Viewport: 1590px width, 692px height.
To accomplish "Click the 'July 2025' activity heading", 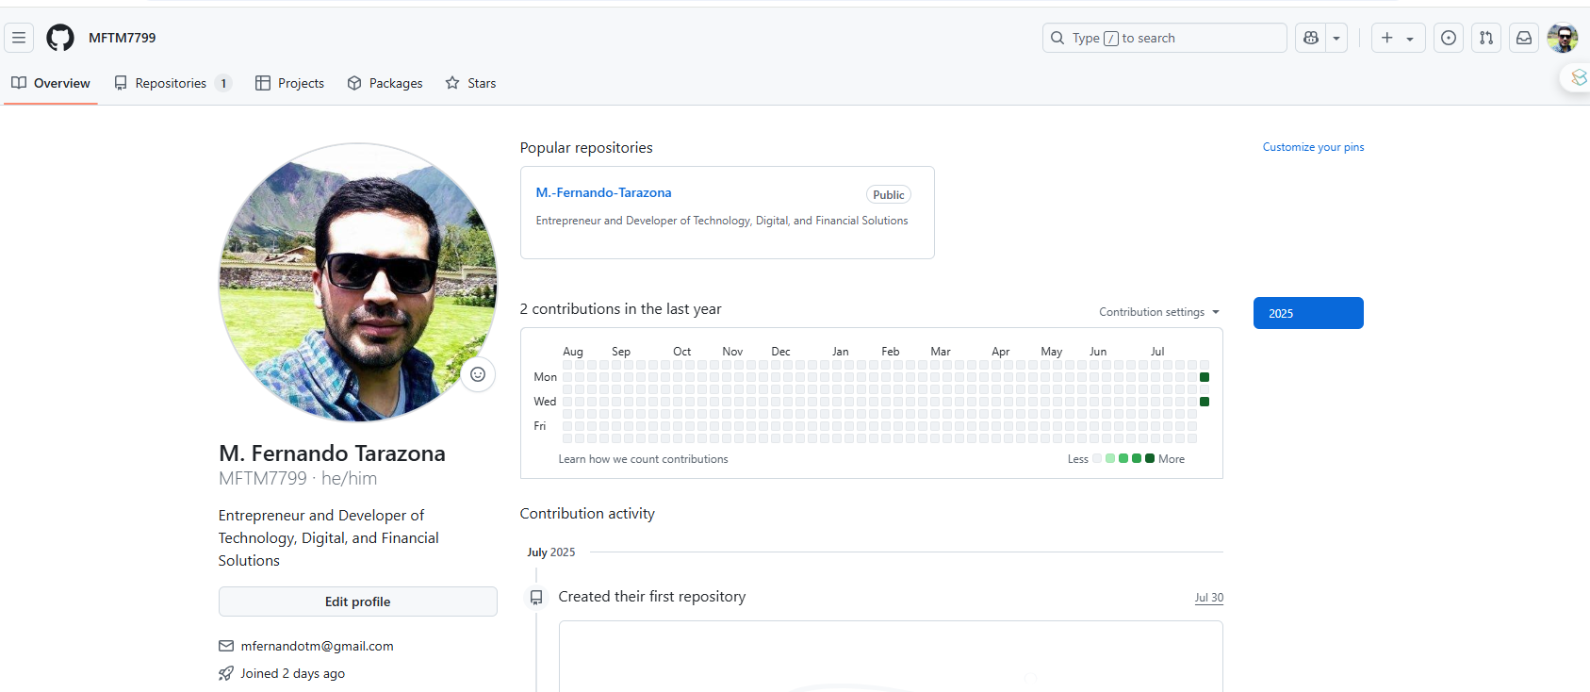I will tap(551, 552).
